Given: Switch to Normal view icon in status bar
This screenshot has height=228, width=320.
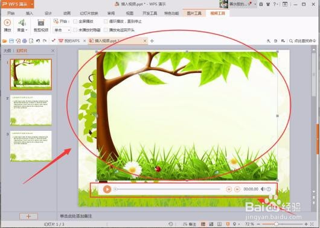Looking at the screenshot, I should (x=203, y=224).
